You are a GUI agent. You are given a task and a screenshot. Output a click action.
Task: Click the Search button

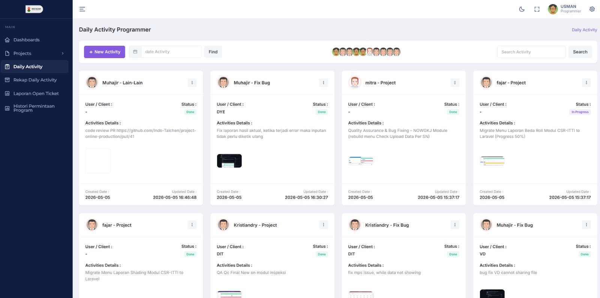[580, 52]
